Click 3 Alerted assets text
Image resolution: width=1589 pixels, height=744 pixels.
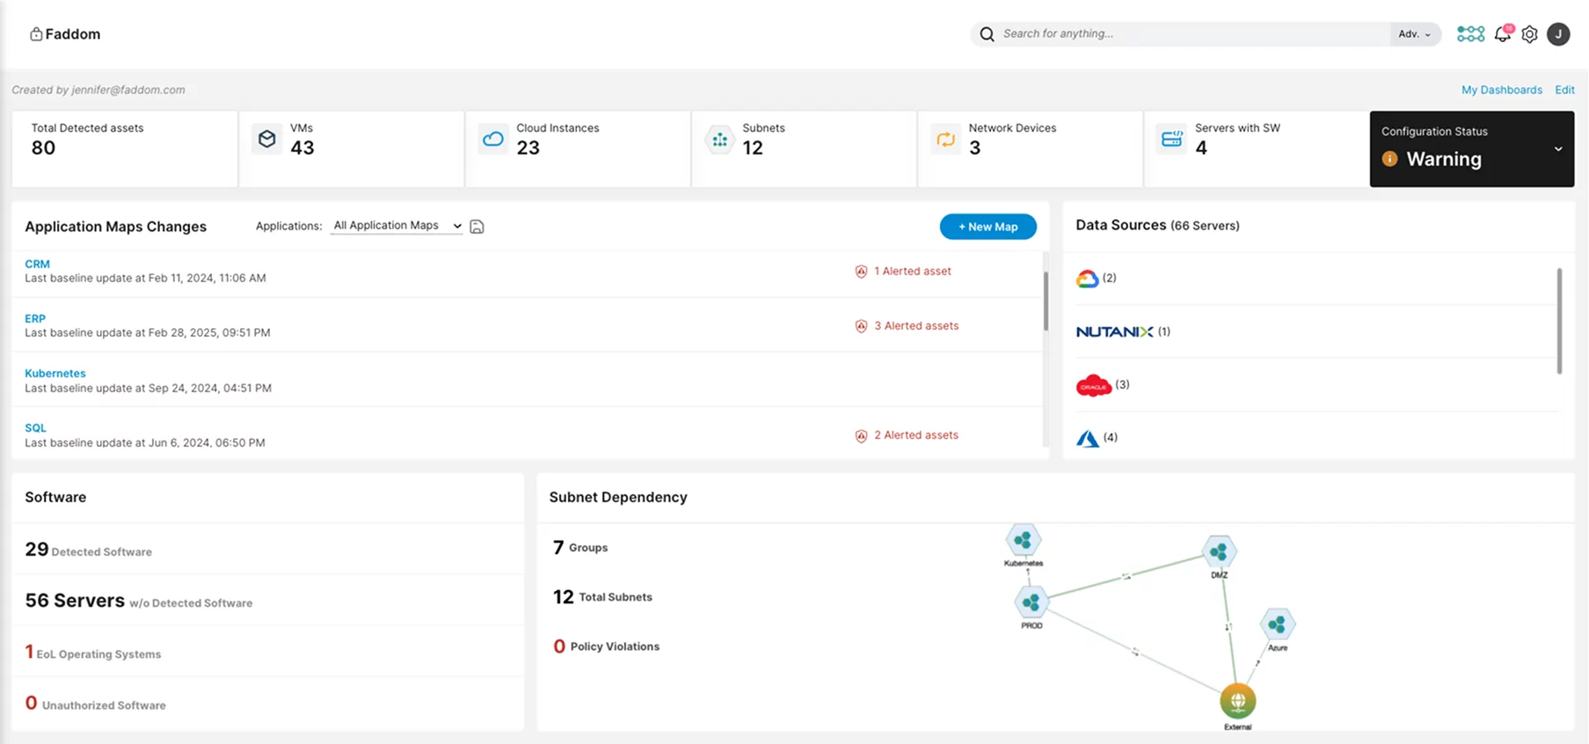(916, 326)
